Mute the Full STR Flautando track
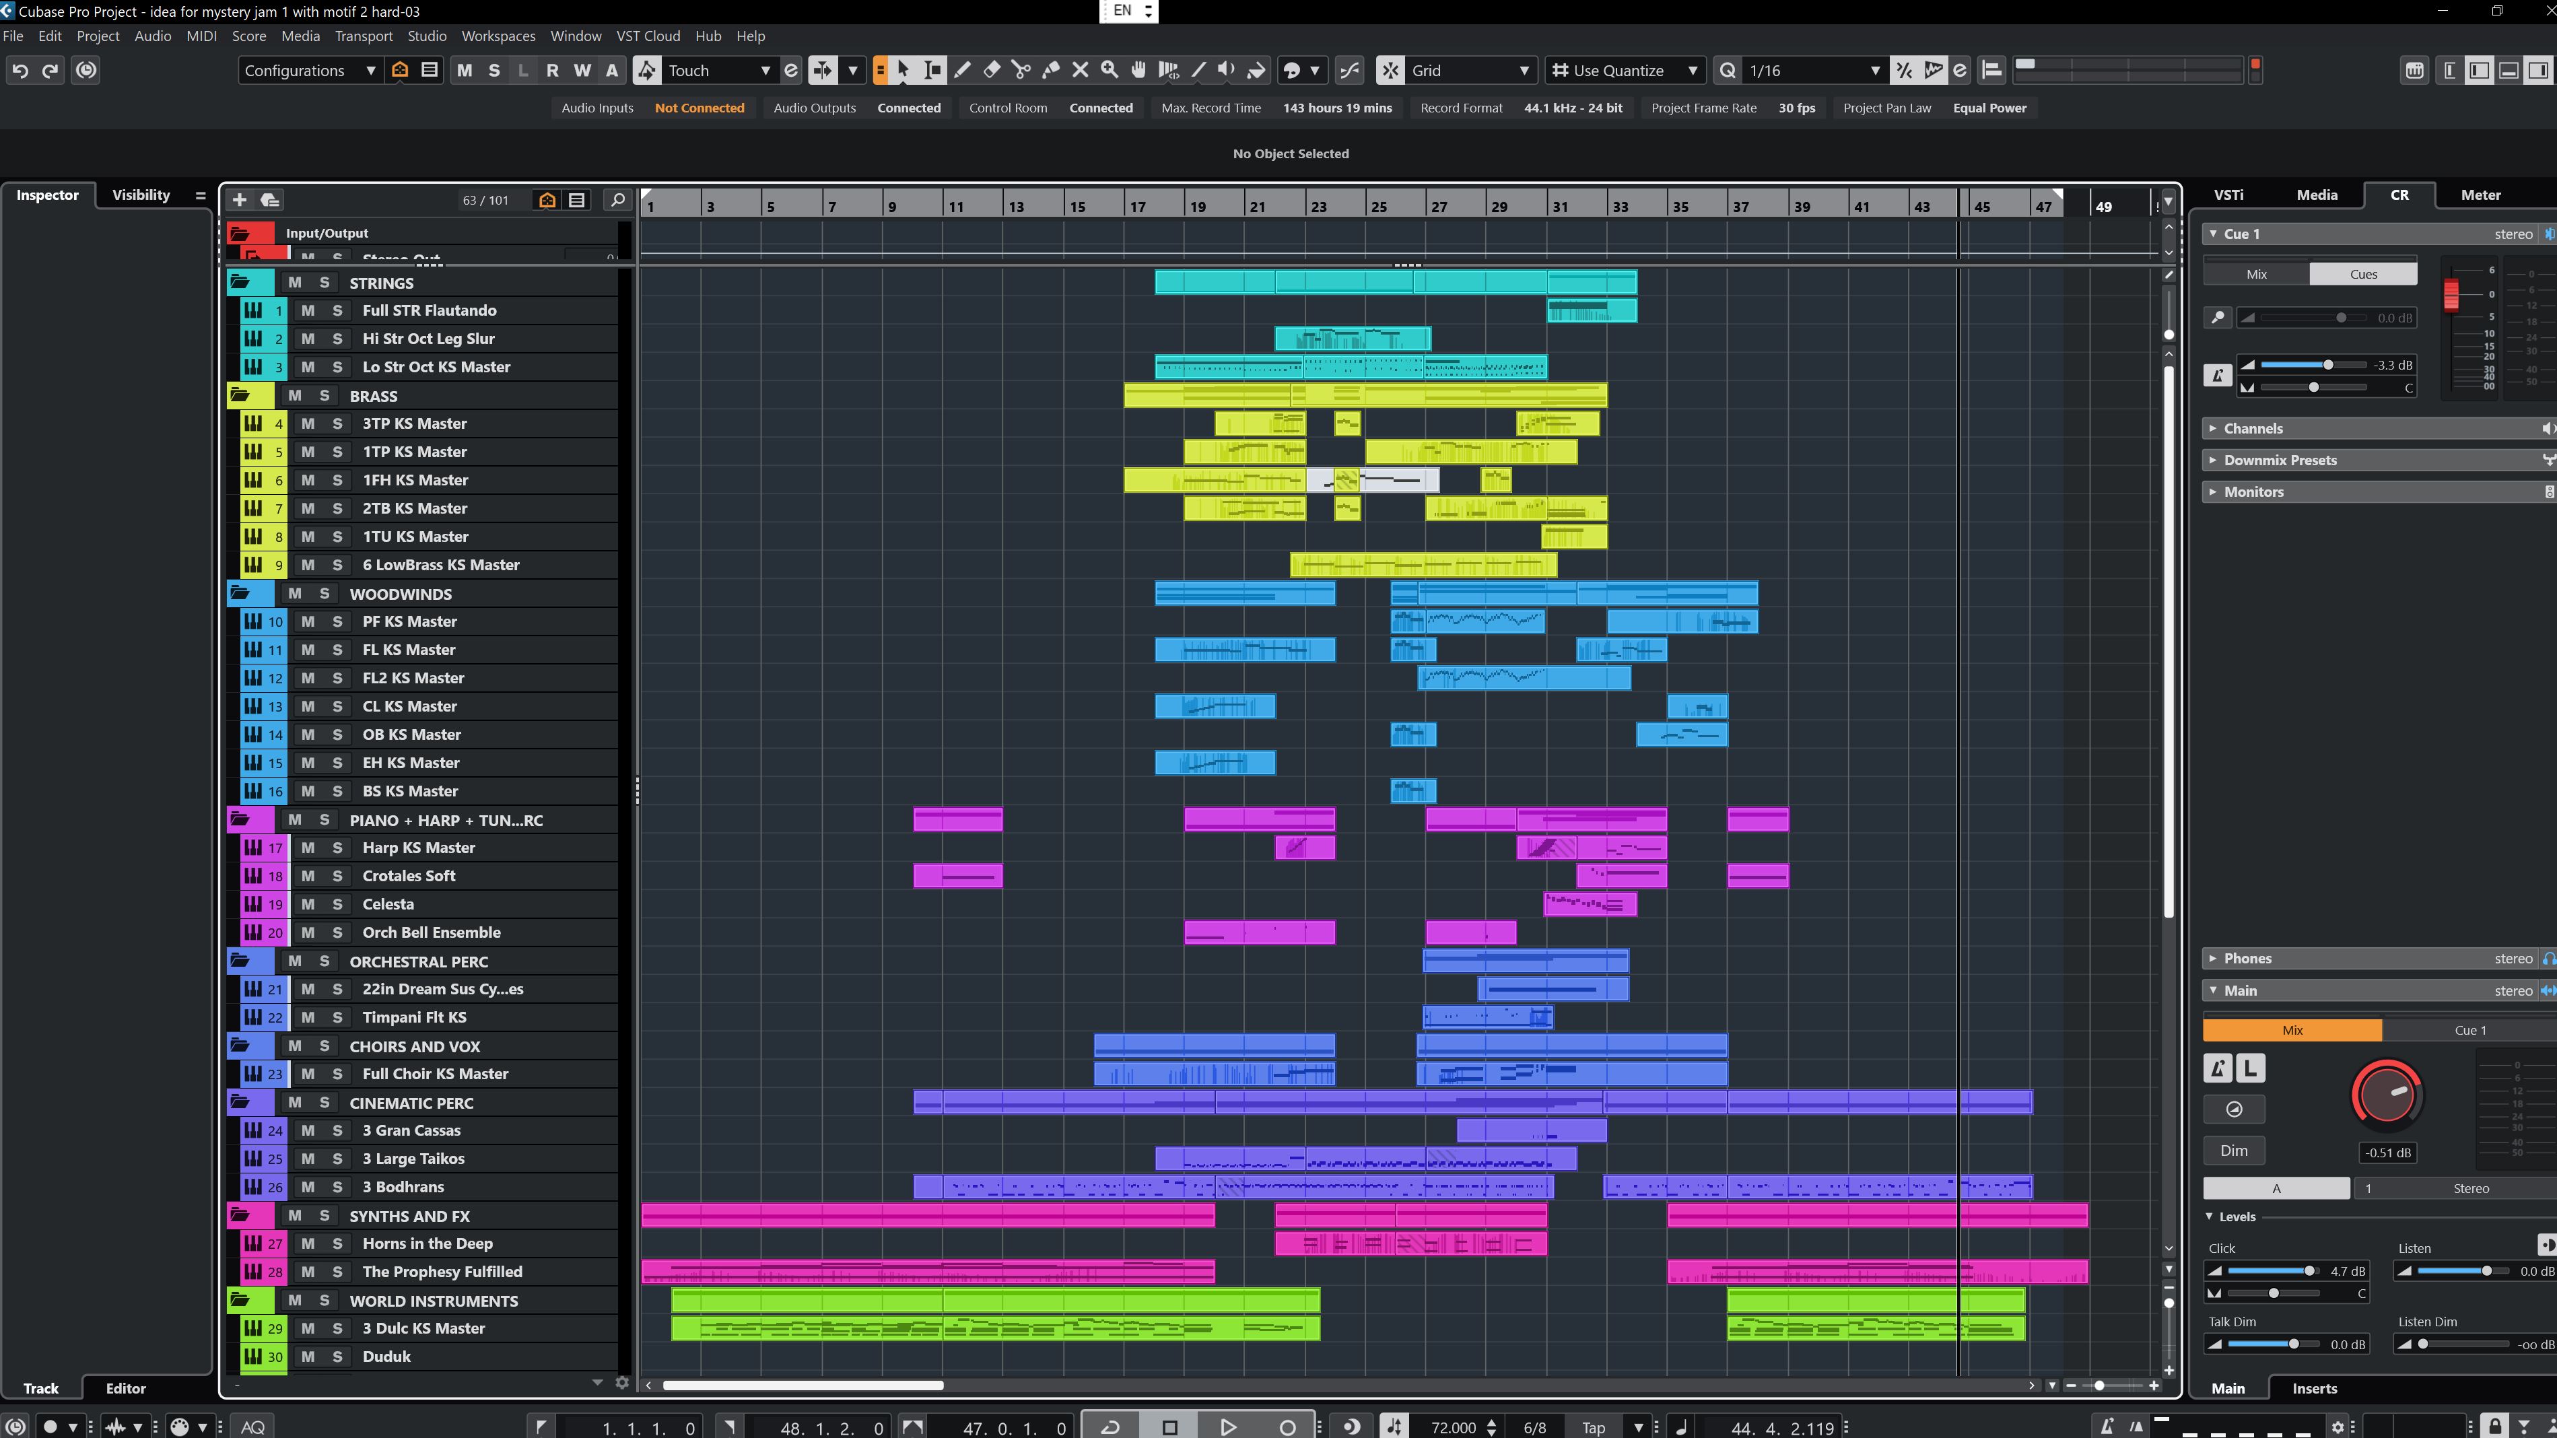Viewport: 2557px width, 1438px height. 308,310
